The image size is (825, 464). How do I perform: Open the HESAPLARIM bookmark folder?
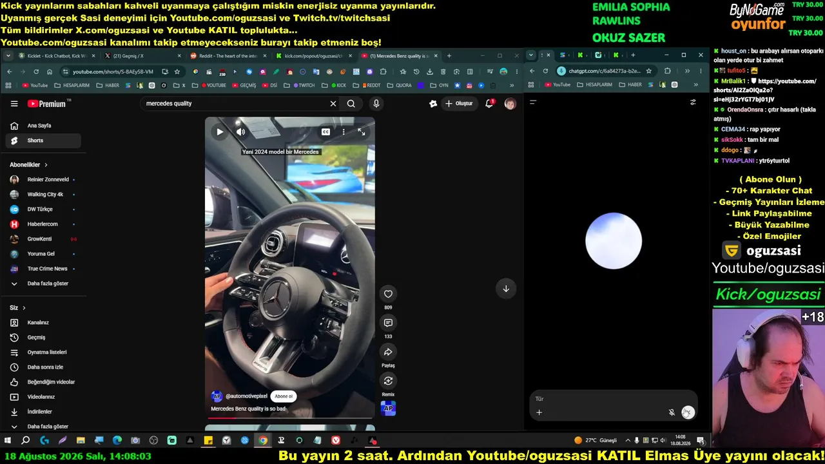click(72, 85)
